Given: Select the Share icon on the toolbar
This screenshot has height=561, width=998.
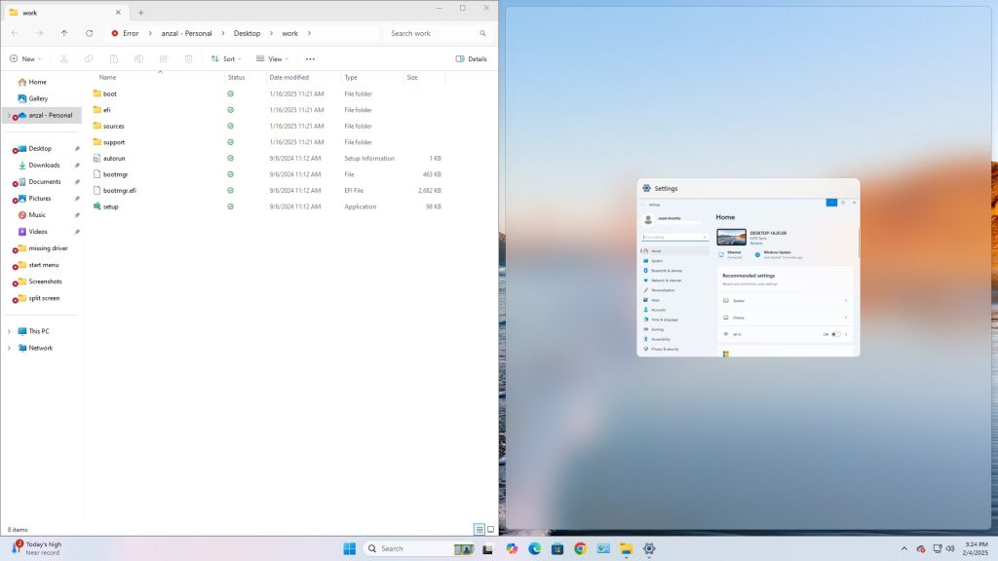Looking at the screenshot, I should coord(163,58).
